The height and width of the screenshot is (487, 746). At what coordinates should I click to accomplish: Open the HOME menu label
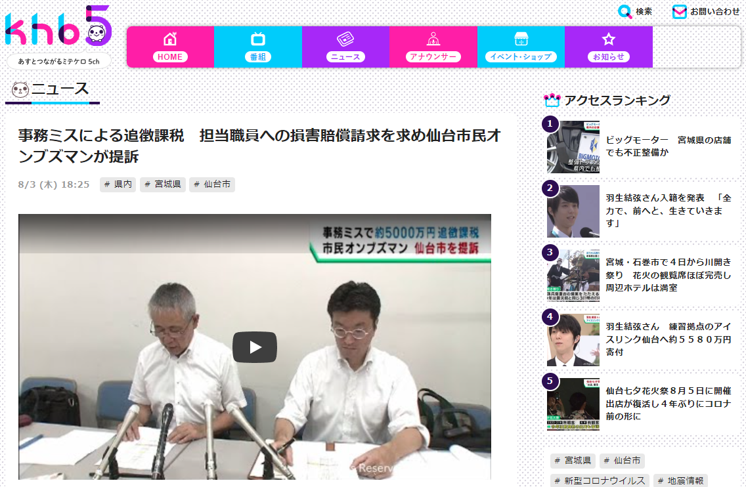pyautogui.click(x=170, y=56)
